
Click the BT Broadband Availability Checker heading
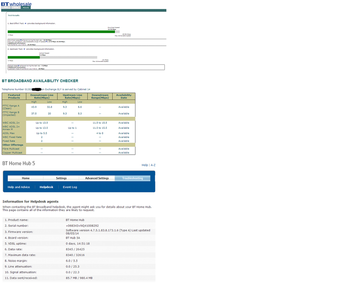[x=40, y=81]
